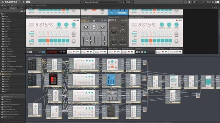Click the Direction knob on left 8 STEPS
220x123 pixels.
point(59,25)
